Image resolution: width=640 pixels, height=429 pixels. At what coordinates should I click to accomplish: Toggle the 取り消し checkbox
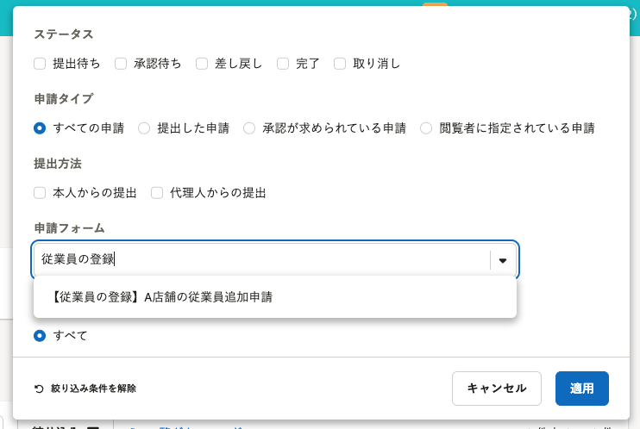point(340,63)
